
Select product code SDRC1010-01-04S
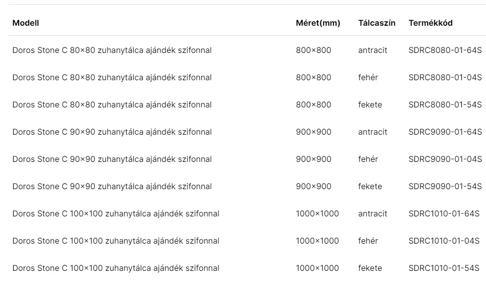click(444, 241)
